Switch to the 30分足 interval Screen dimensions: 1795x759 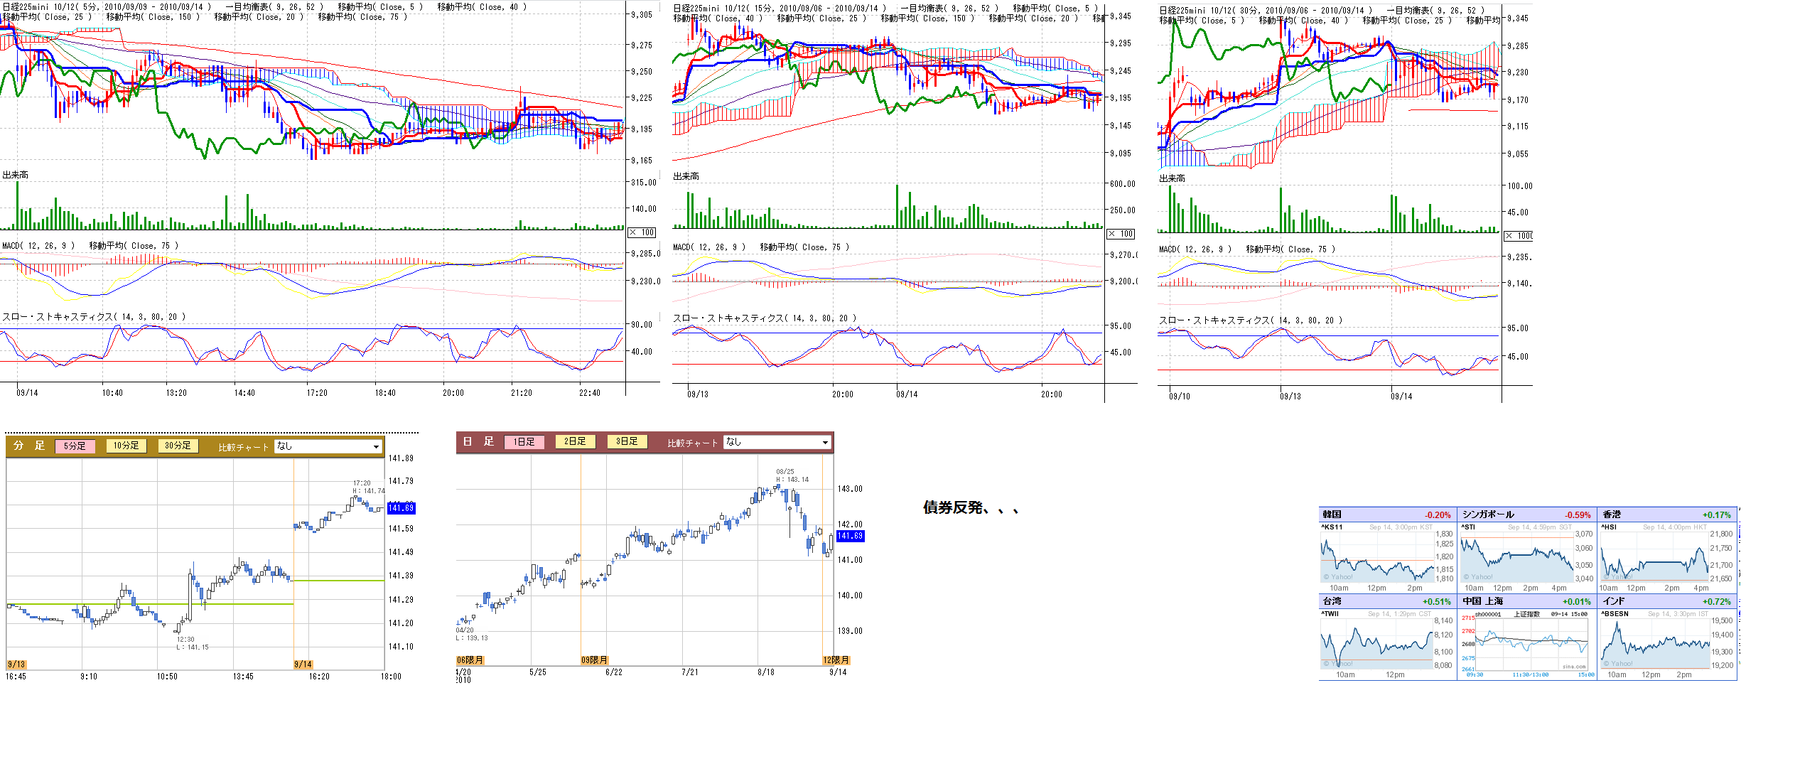pos(178,446)
